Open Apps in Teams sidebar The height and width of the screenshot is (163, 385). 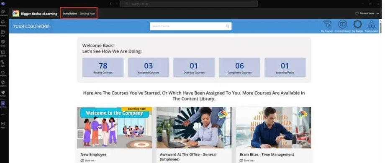point(3,125)
